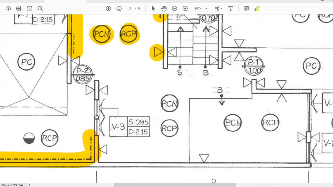Zoom out with the minus button
This screenshot has width=333, height=187.
[x=175, y=9]
